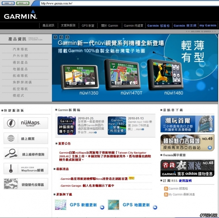This screenshot has height=218, width=219.
Task: Open Garmin 部落格 RSS feed link
Action: click(x=178, y=189)
